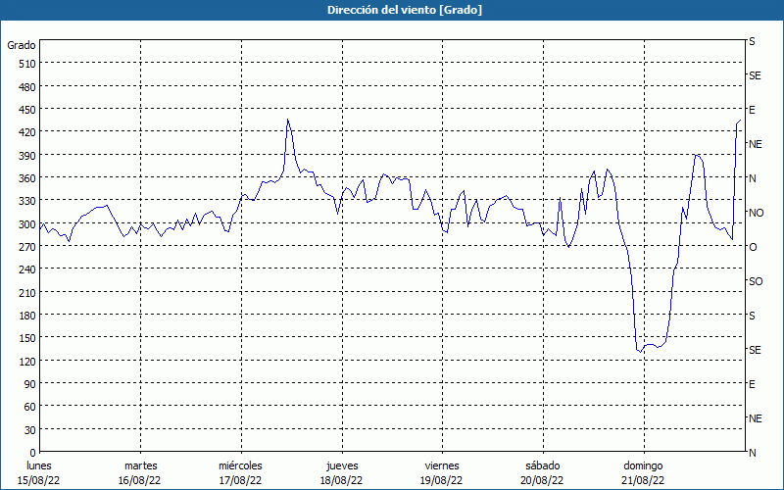The width and height of the screenshot is (784, 490).
Task: Click the 'miércoles' day label
Action: tap(240, 465)
